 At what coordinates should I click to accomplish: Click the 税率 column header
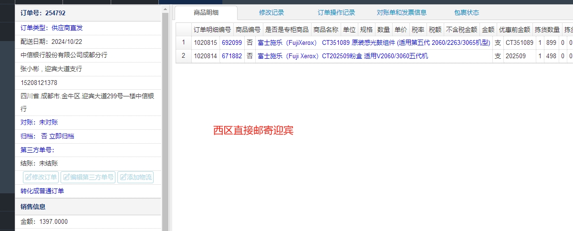pyautogui.click(x=418, y=29)
